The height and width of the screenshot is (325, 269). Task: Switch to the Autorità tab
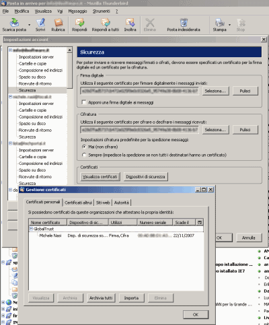[x=122, y=203]
